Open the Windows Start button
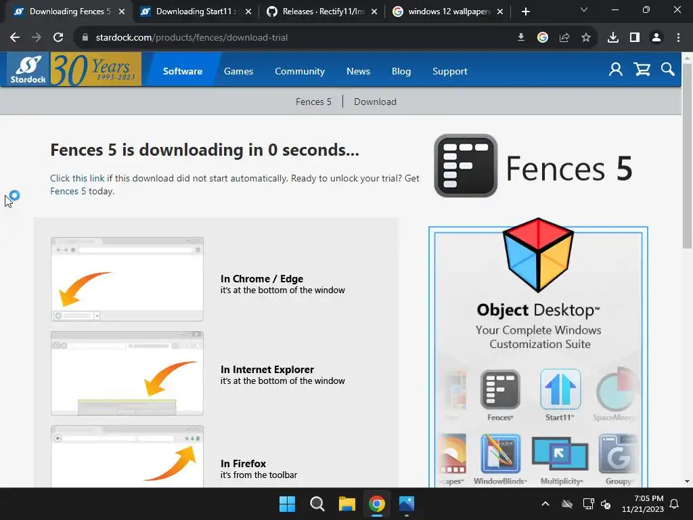 [287, 504]
